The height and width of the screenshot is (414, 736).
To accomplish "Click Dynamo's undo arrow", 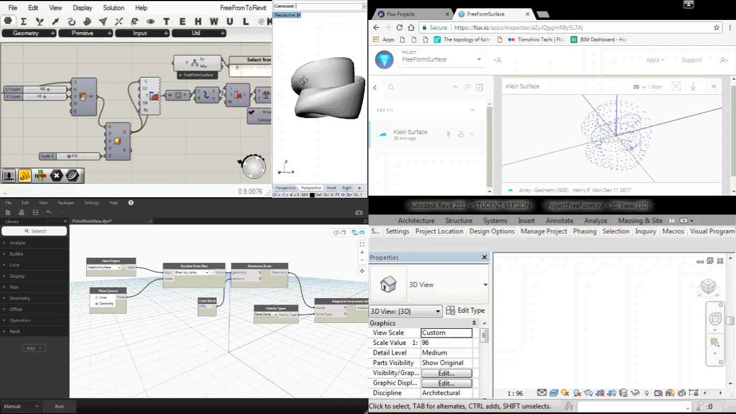I will click(x=49, y=212).
